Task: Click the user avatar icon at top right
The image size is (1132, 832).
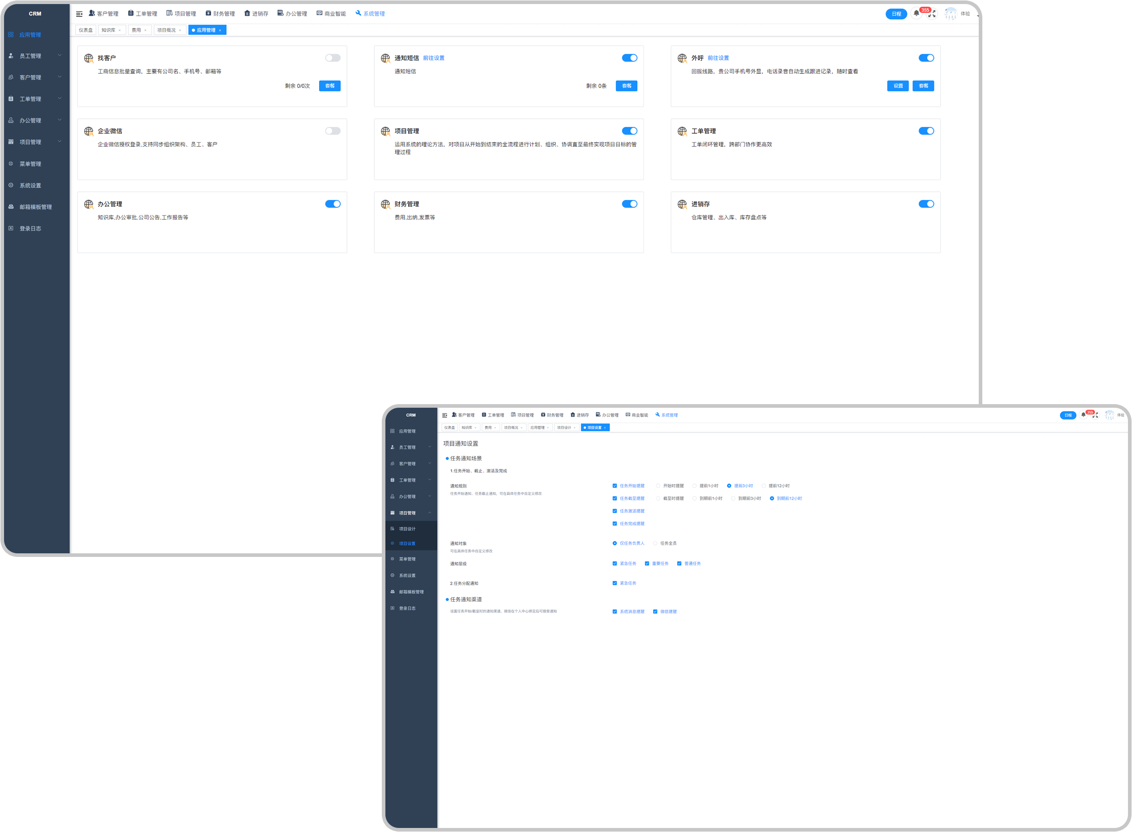Action: pos(950,13)
